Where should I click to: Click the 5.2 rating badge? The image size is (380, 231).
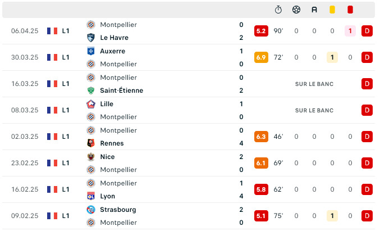(261, 31)
